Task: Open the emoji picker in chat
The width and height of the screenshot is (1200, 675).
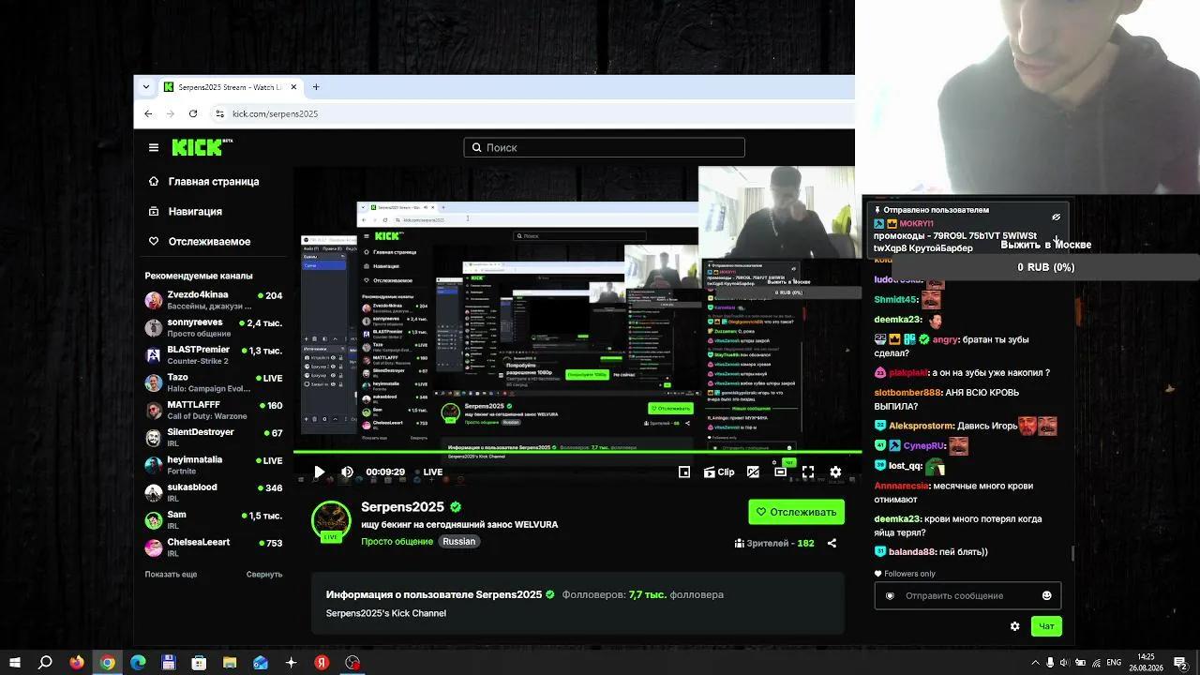Action: tap(1047, 595)
